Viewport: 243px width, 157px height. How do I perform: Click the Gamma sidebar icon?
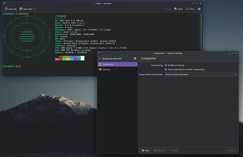100,69
